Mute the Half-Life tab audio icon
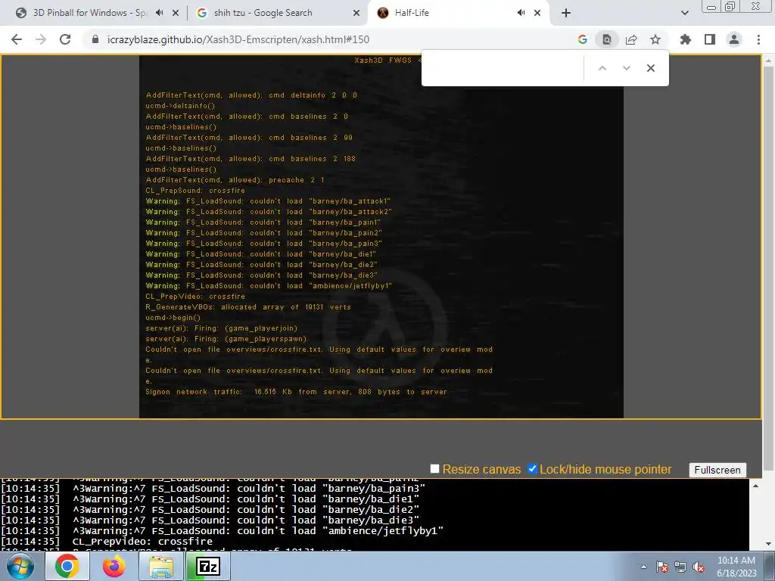 click(521, 13)
